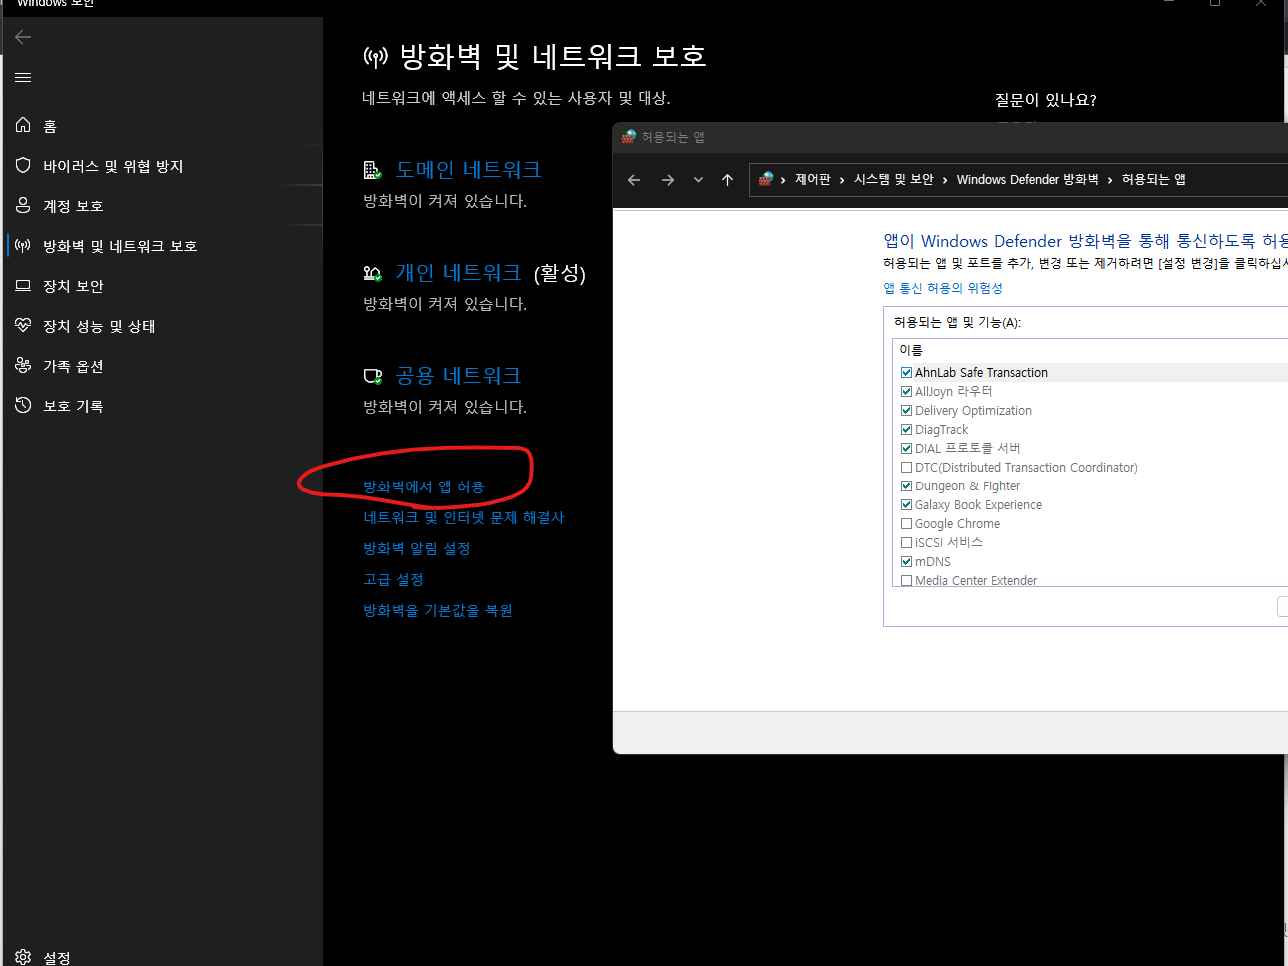Uncheck Dungeon & Fighter

pyautogui.click(x=906, y=485)
